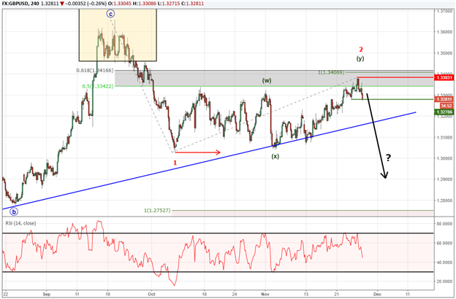Image resolution: width=456 pixels, height=299 pixels.
Task: Click the 'Oct' date axis label
Action: coord(151,294)
